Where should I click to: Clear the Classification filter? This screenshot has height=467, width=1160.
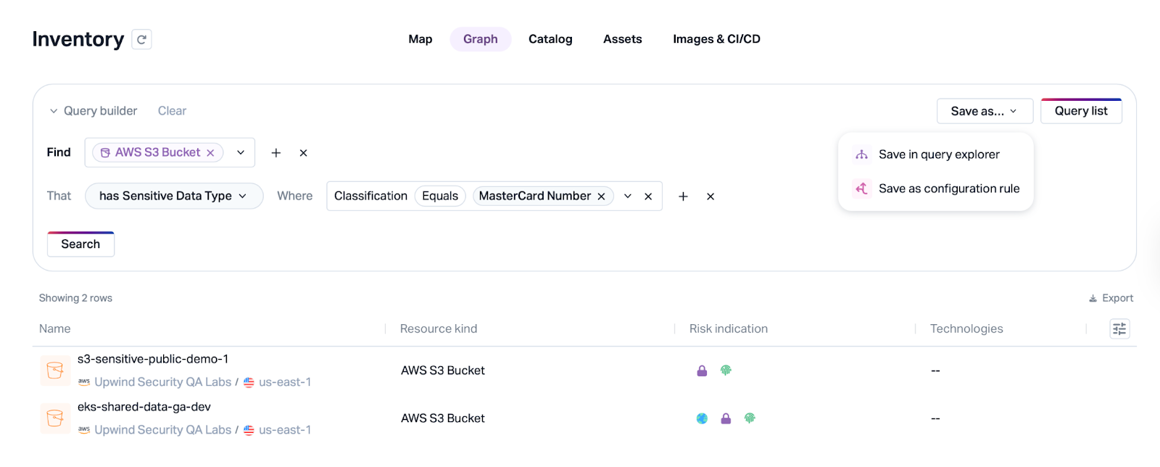(648, 197)
